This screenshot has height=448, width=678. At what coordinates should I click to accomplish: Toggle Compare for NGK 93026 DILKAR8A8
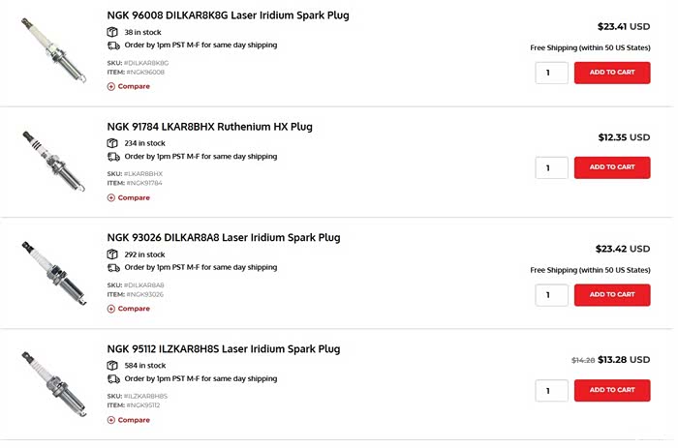coord(129,309)
